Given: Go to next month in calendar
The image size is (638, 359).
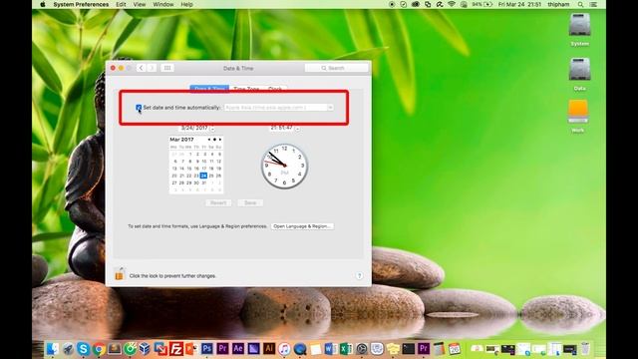Looking at the screenshot, I should pyautogui.click(x=220, y=140).
